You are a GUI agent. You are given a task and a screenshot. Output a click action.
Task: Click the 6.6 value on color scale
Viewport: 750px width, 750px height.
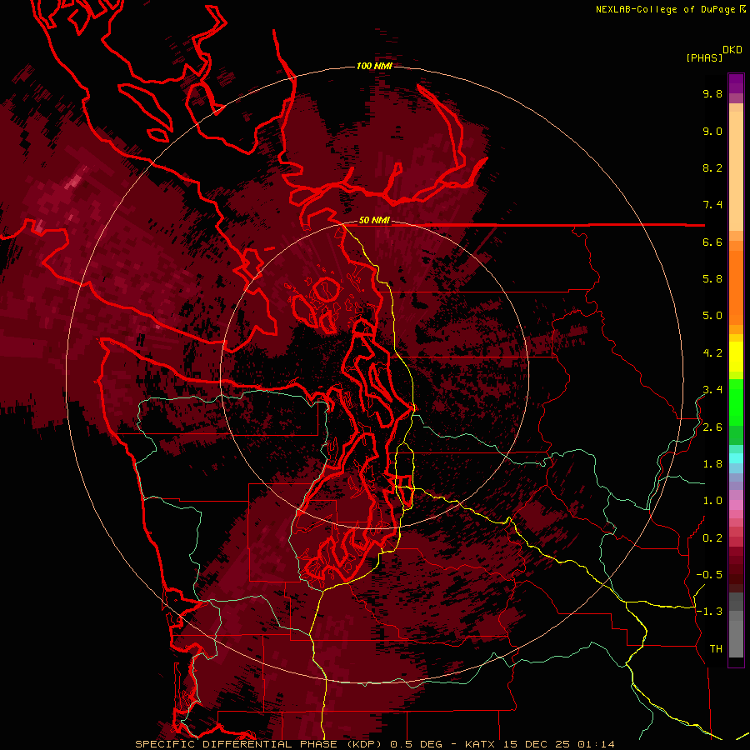712,242
